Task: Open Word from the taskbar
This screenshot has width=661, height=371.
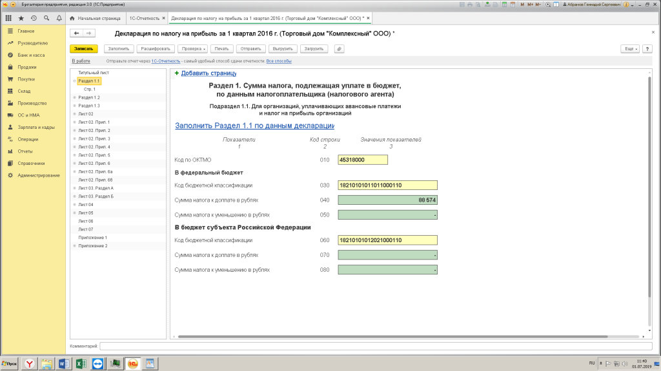Action: 64,363
